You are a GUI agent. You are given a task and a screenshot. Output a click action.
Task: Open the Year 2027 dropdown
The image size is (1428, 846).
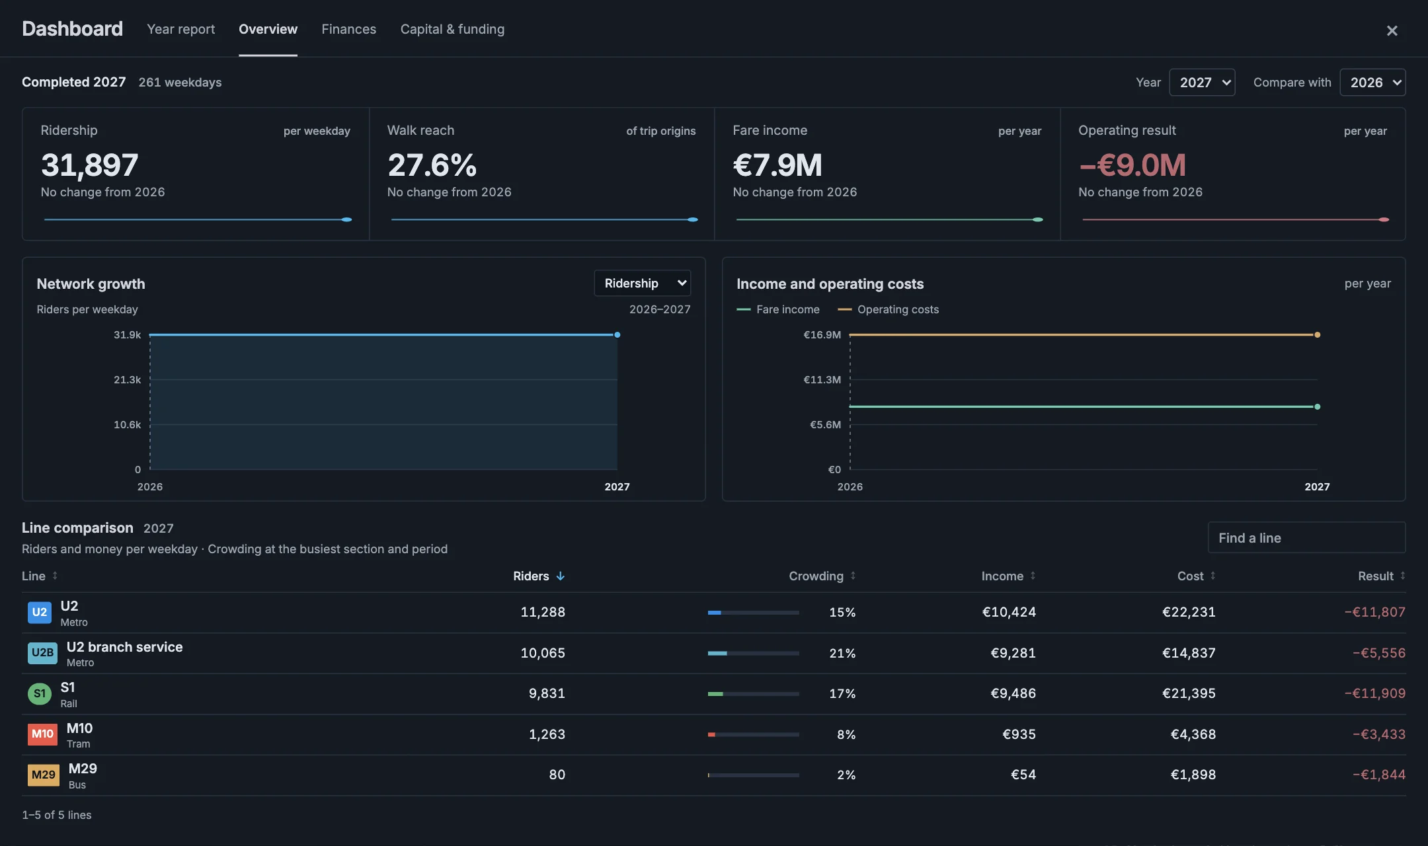[x=1202, y=83]
